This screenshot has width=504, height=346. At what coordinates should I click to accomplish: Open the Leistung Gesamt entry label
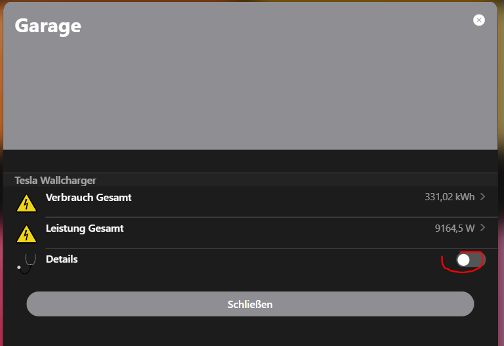coord(85,228)
